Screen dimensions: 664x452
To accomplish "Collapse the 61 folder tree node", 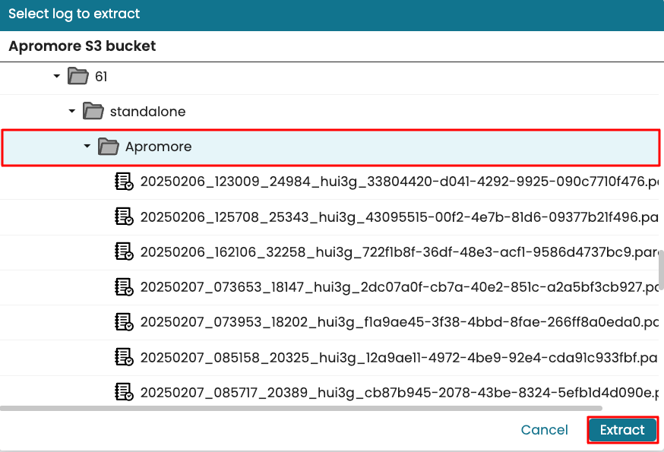I will 56,76.
